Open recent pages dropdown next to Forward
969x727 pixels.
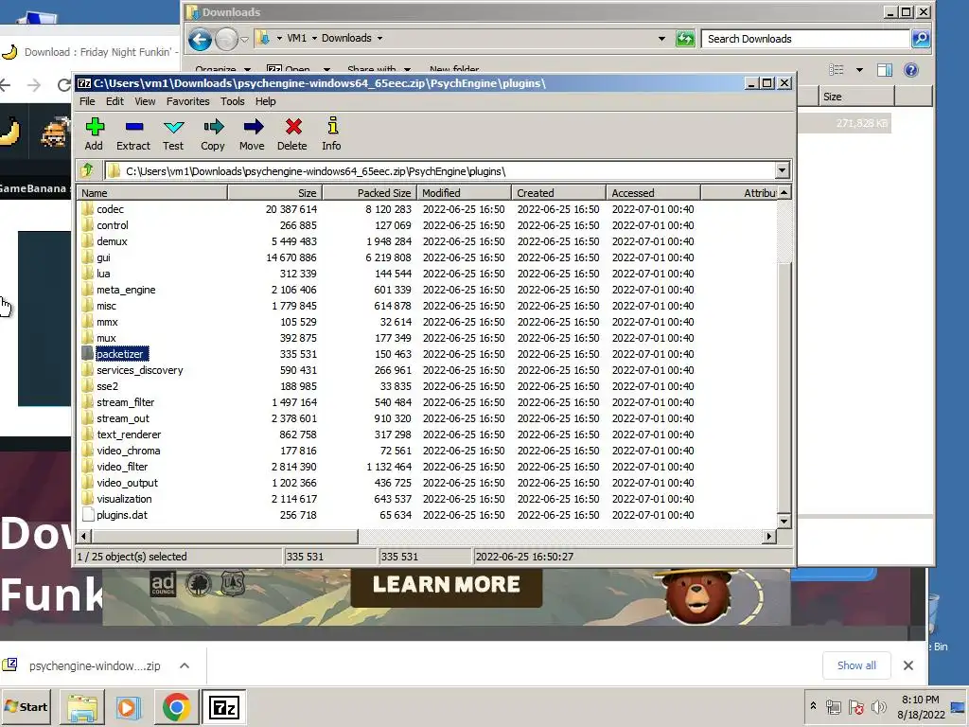[x=244, y=39]
